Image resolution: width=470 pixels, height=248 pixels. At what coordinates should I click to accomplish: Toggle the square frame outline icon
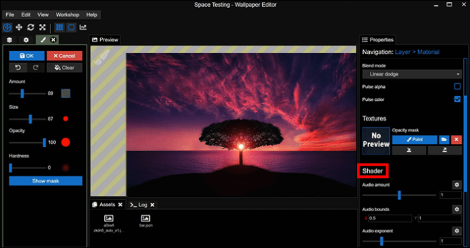(72, 27)
